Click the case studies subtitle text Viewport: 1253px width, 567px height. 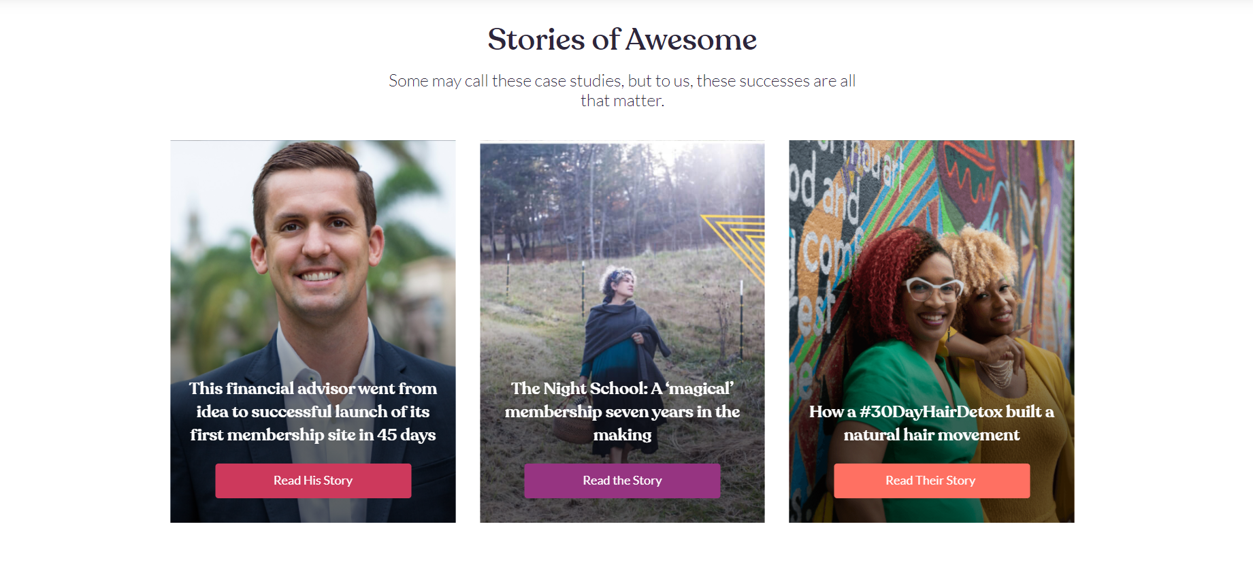point(621,90)
